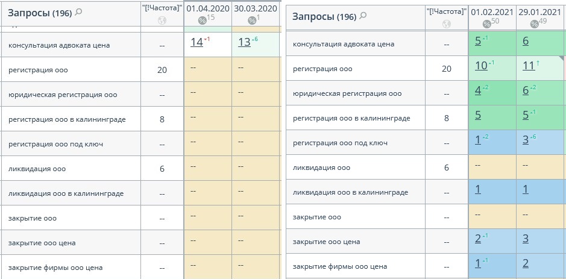This screenshot has height=279, width=566.
Task: Select query ликвидация ооо in 2020 table
Action: 37,169
